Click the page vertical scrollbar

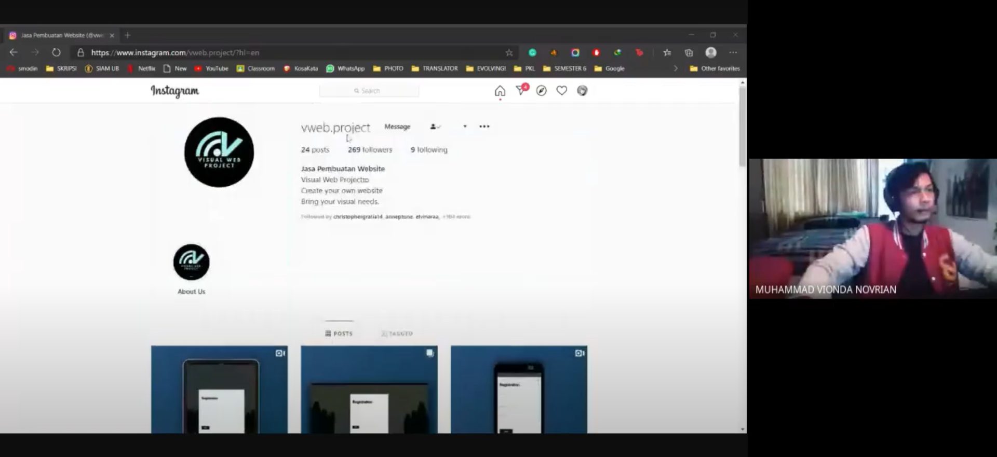point(743,127)
